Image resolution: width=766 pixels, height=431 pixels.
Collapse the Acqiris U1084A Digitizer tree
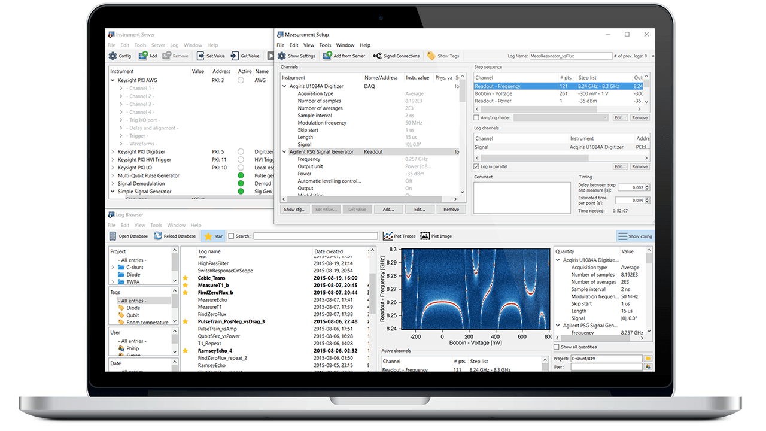[x=284, y=86]
